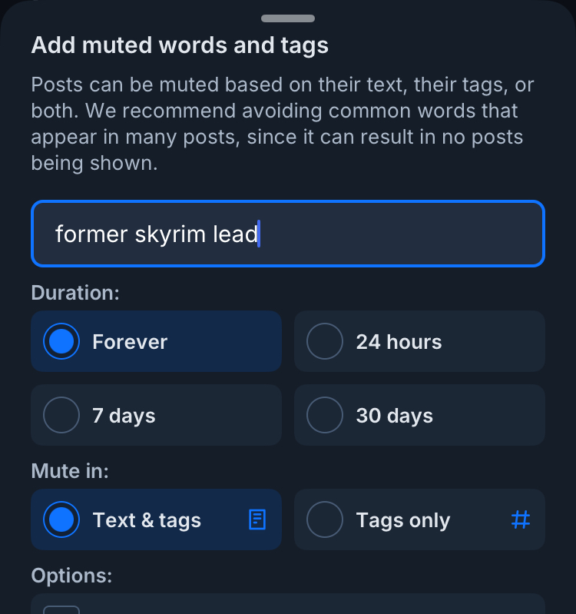Click the "Duration:" section label

point(76,293)
